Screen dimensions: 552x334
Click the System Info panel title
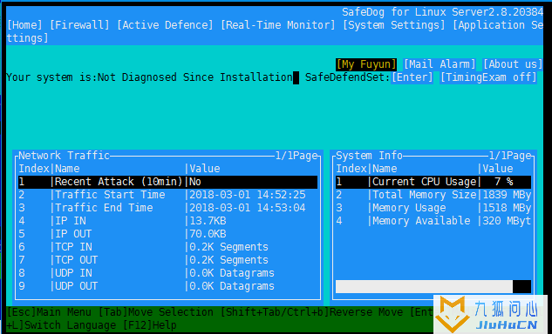pyautogui.click(x=369, y=156)
